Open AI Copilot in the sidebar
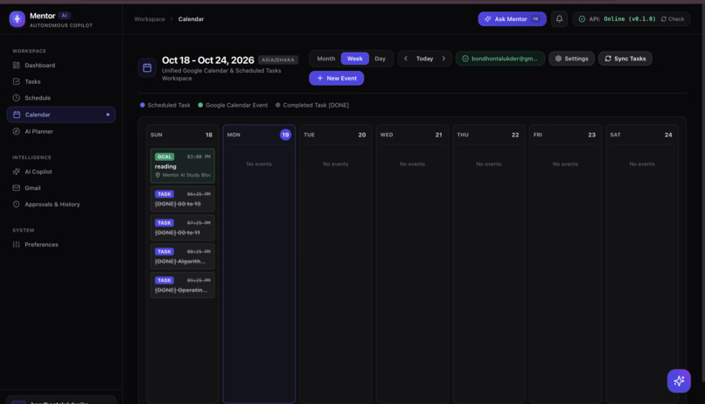Screen dimensions: 705x404 click(60, 171)
